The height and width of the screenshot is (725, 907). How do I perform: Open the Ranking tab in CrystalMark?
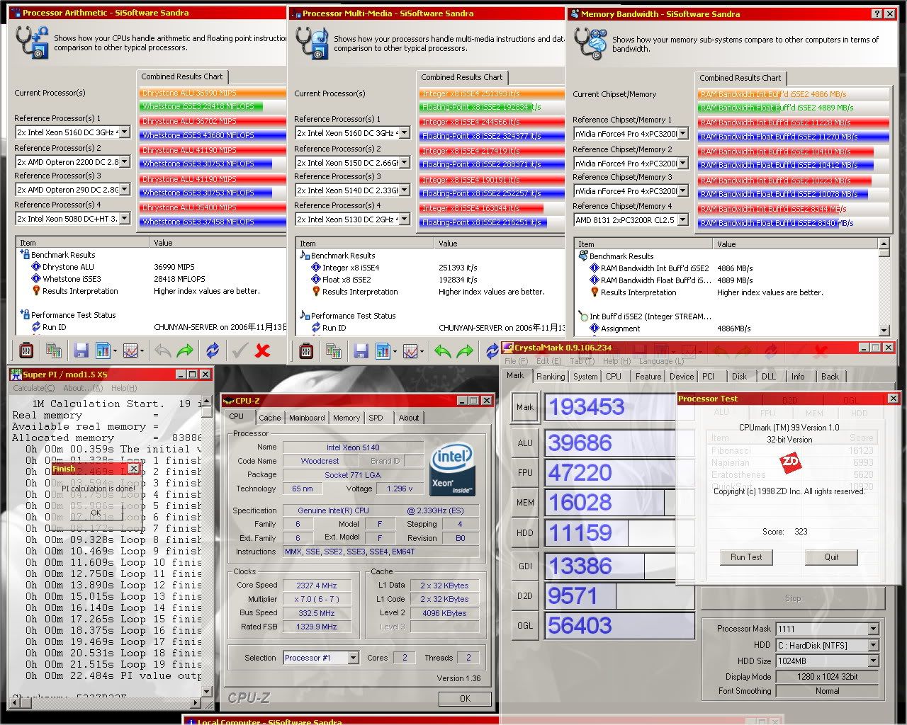tap(551, 377)
